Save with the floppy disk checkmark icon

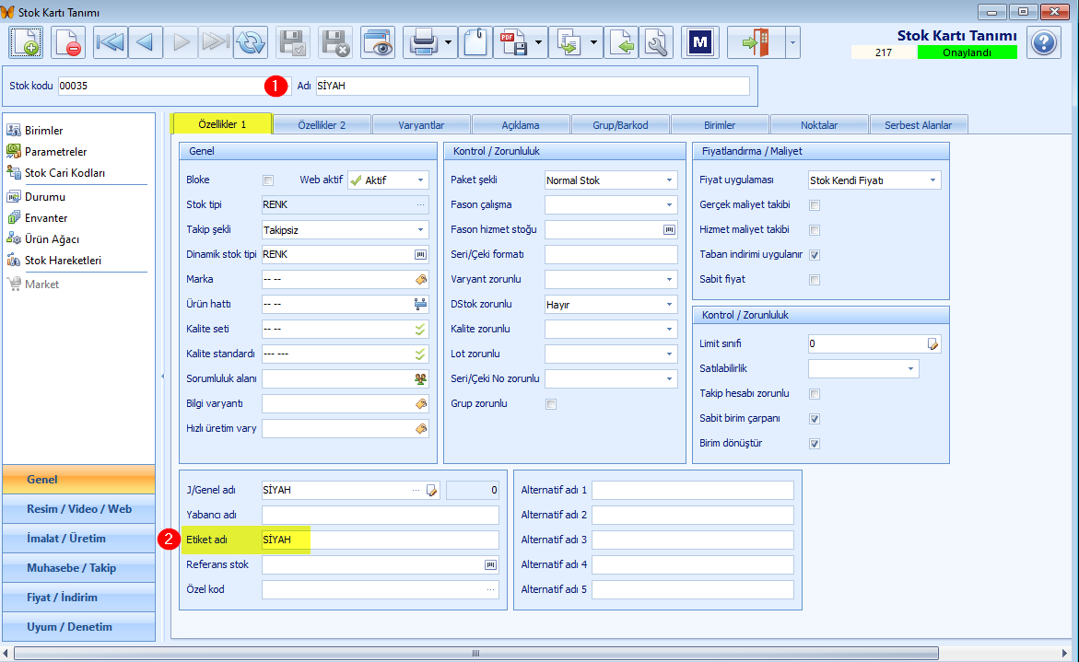(x=294, y=42)
